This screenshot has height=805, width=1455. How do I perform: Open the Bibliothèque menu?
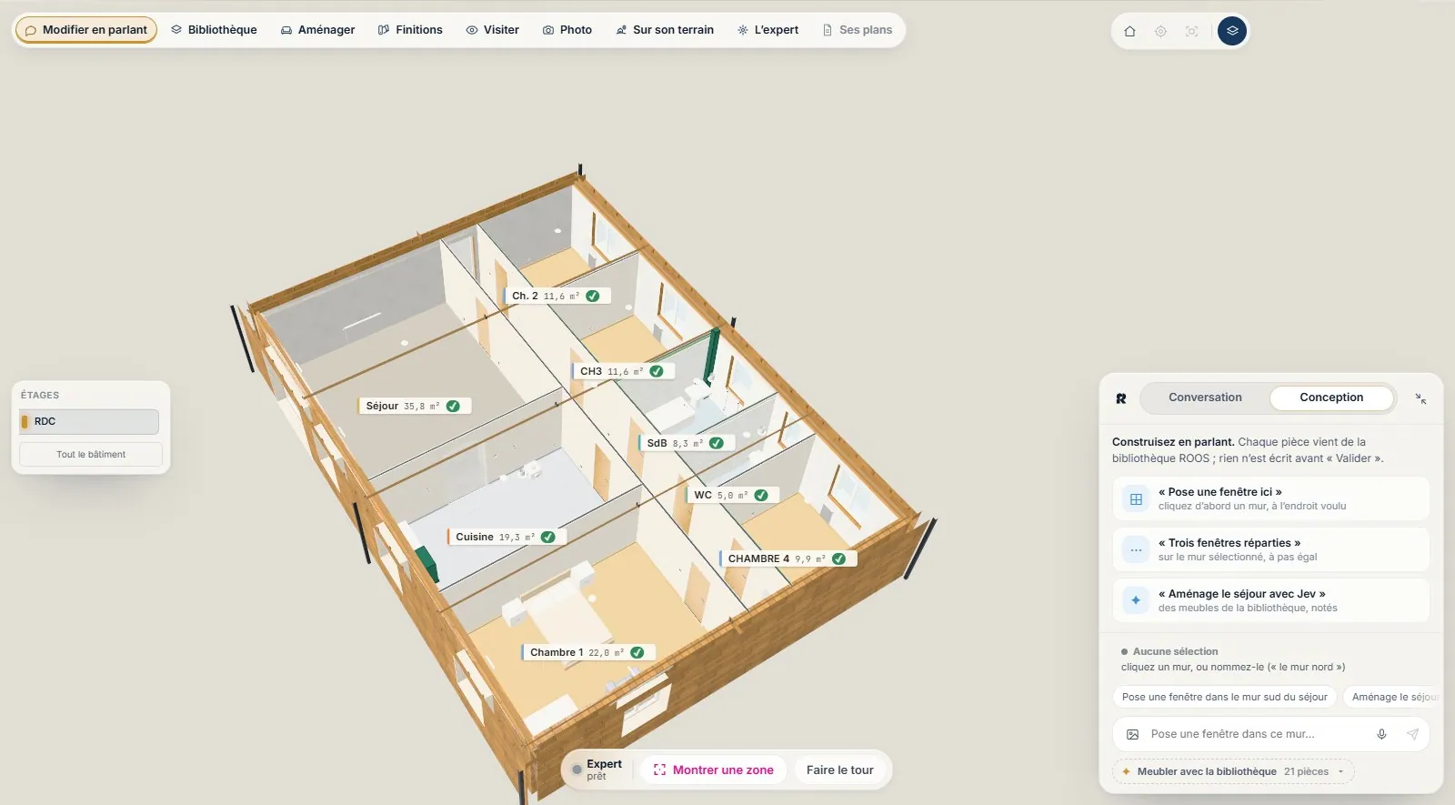click(x=214, y=30)
